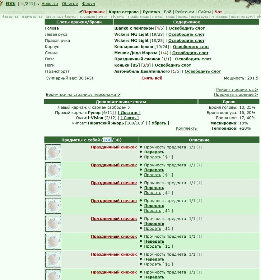Click Продать for the first snowball
Image resolution: width=261 pixels, height=280 pixels.
pos(153,157)
